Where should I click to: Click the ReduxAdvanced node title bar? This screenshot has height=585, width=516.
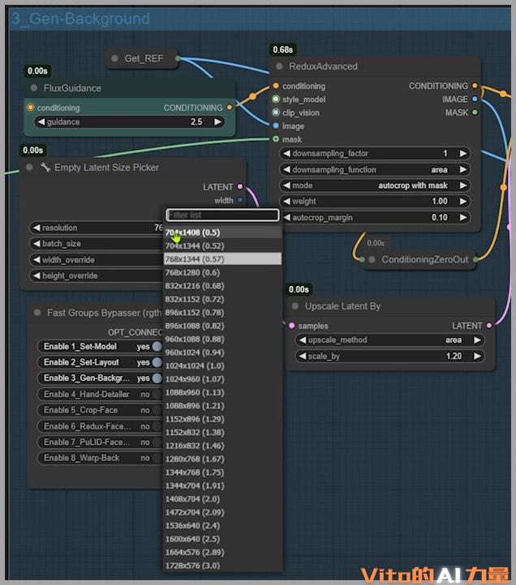[375, 66]
